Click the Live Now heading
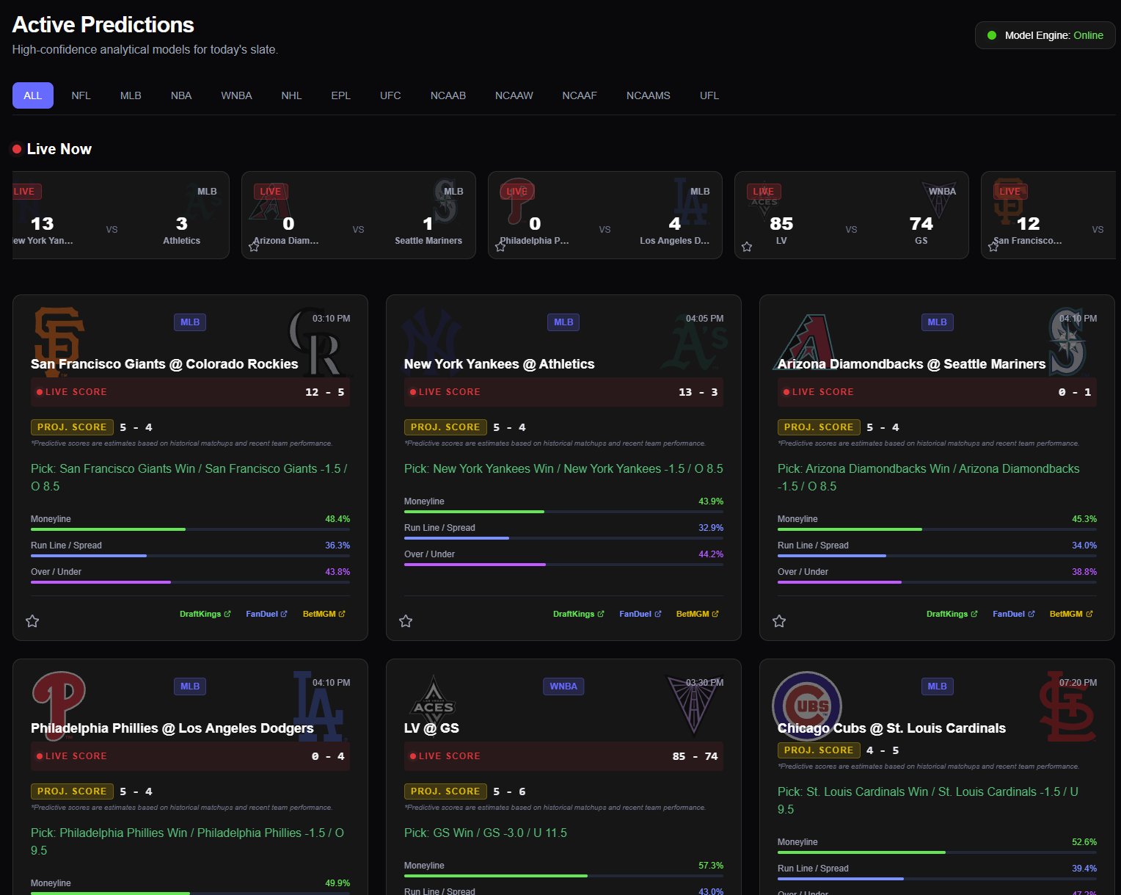 [x=59, y=149]
